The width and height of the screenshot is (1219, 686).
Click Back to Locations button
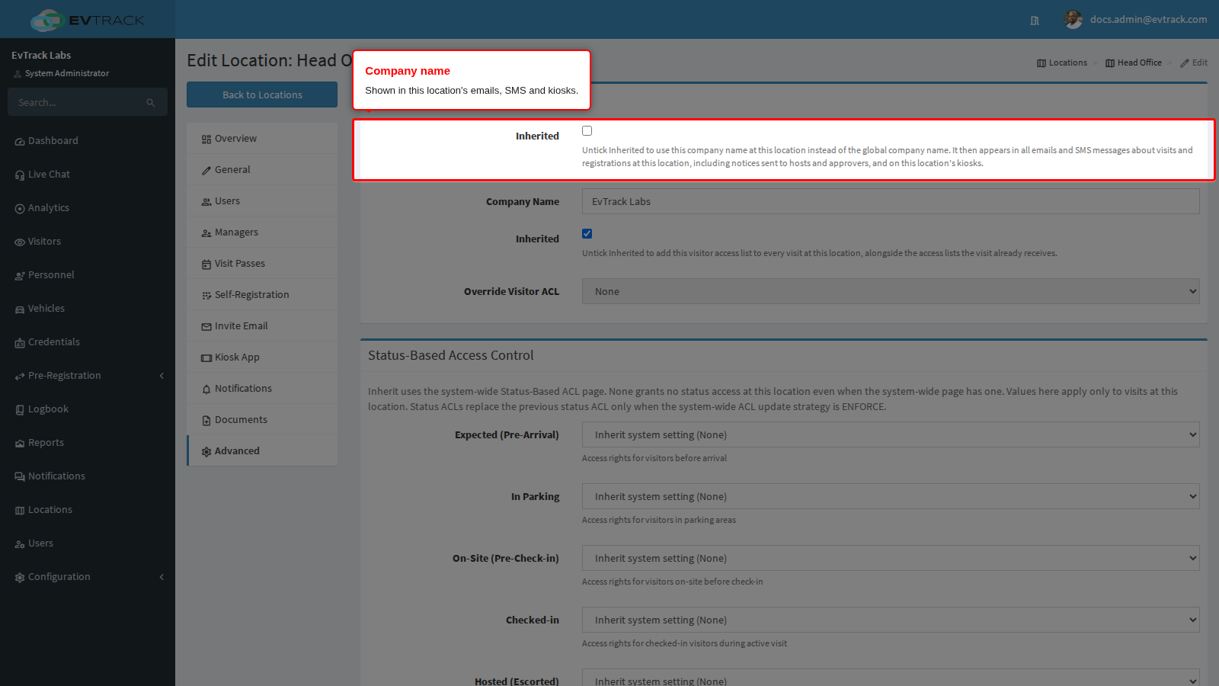pyautogui.click(x=262, y=95)
